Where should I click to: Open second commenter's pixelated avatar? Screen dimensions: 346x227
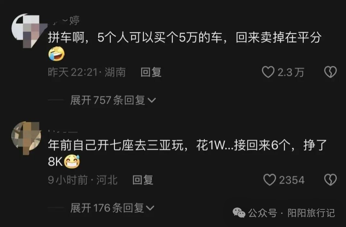[x=26, y=138]
